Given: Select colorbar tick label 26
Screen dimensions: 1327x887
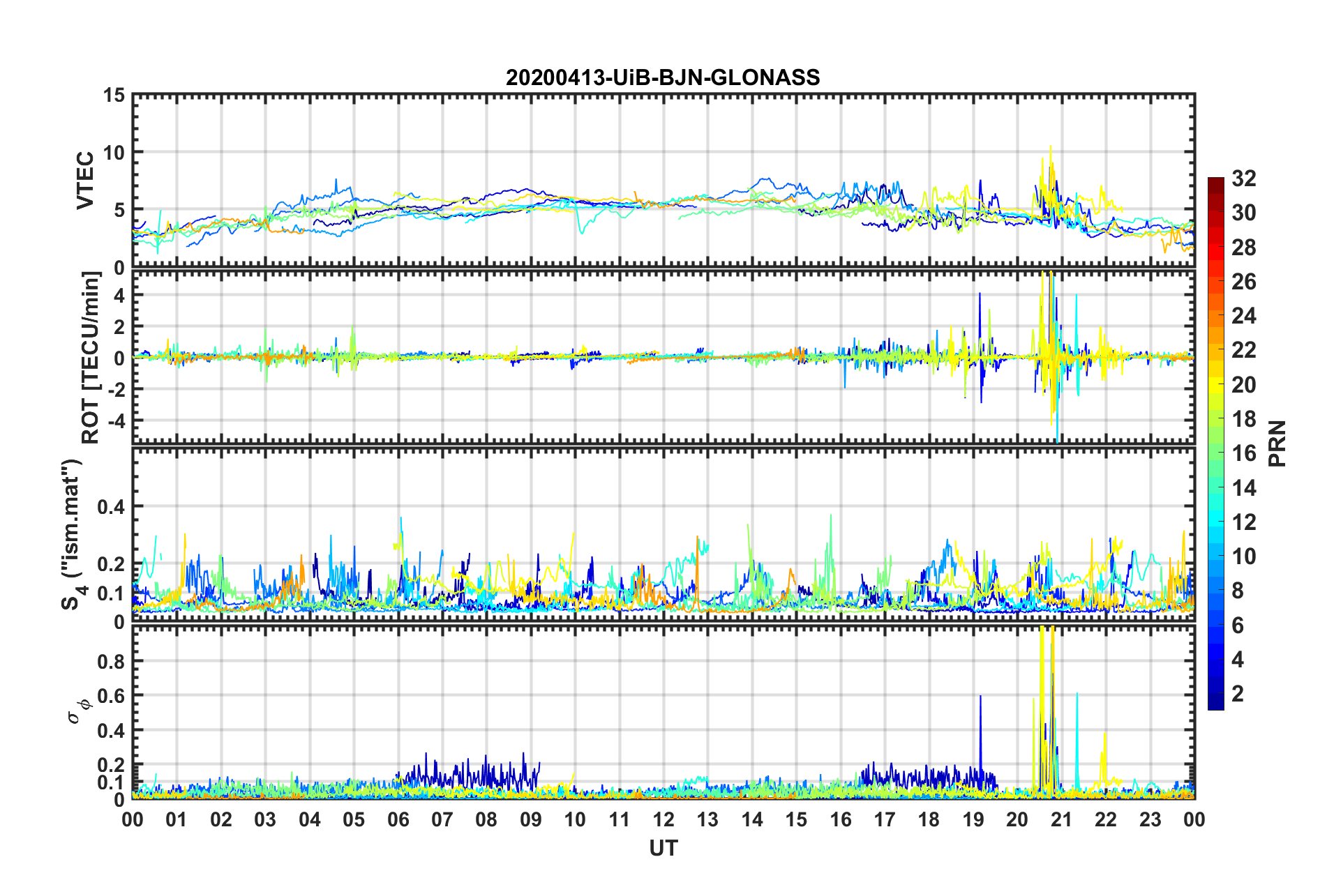Looking at the screenshot, I should [1243, 282].
